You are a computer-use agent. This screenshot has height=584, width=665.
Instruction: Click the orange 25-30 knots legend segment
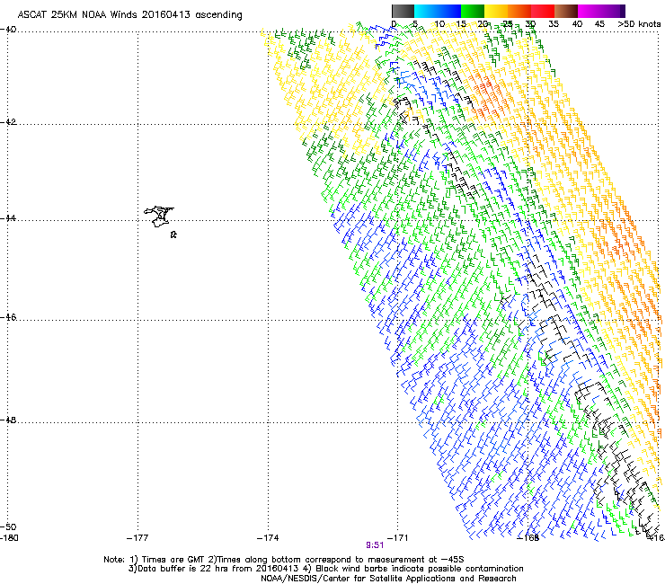coord(519,11)
